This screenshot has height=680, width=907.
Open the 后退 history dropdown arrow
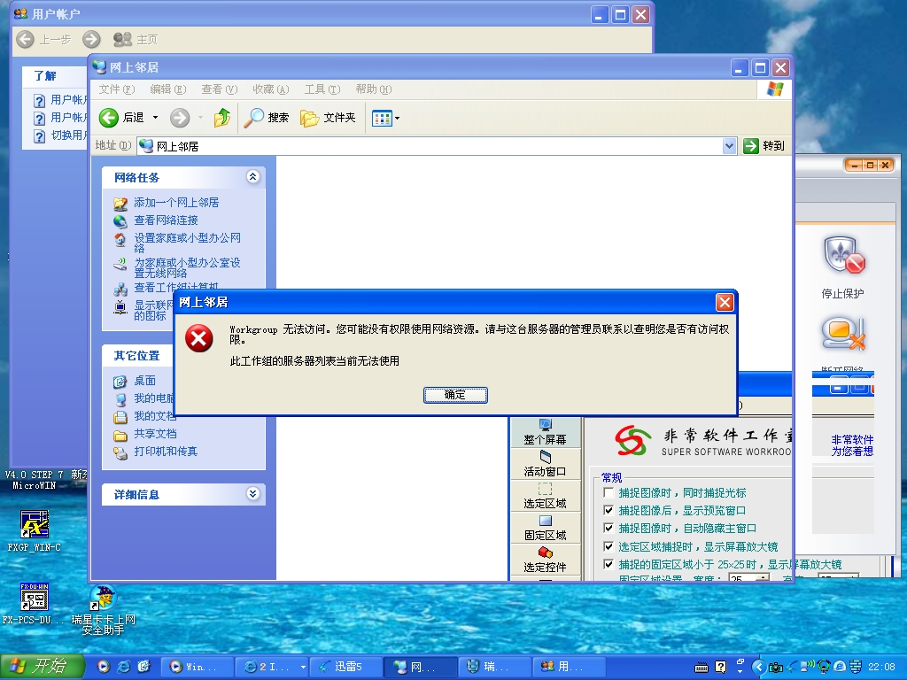155,118
